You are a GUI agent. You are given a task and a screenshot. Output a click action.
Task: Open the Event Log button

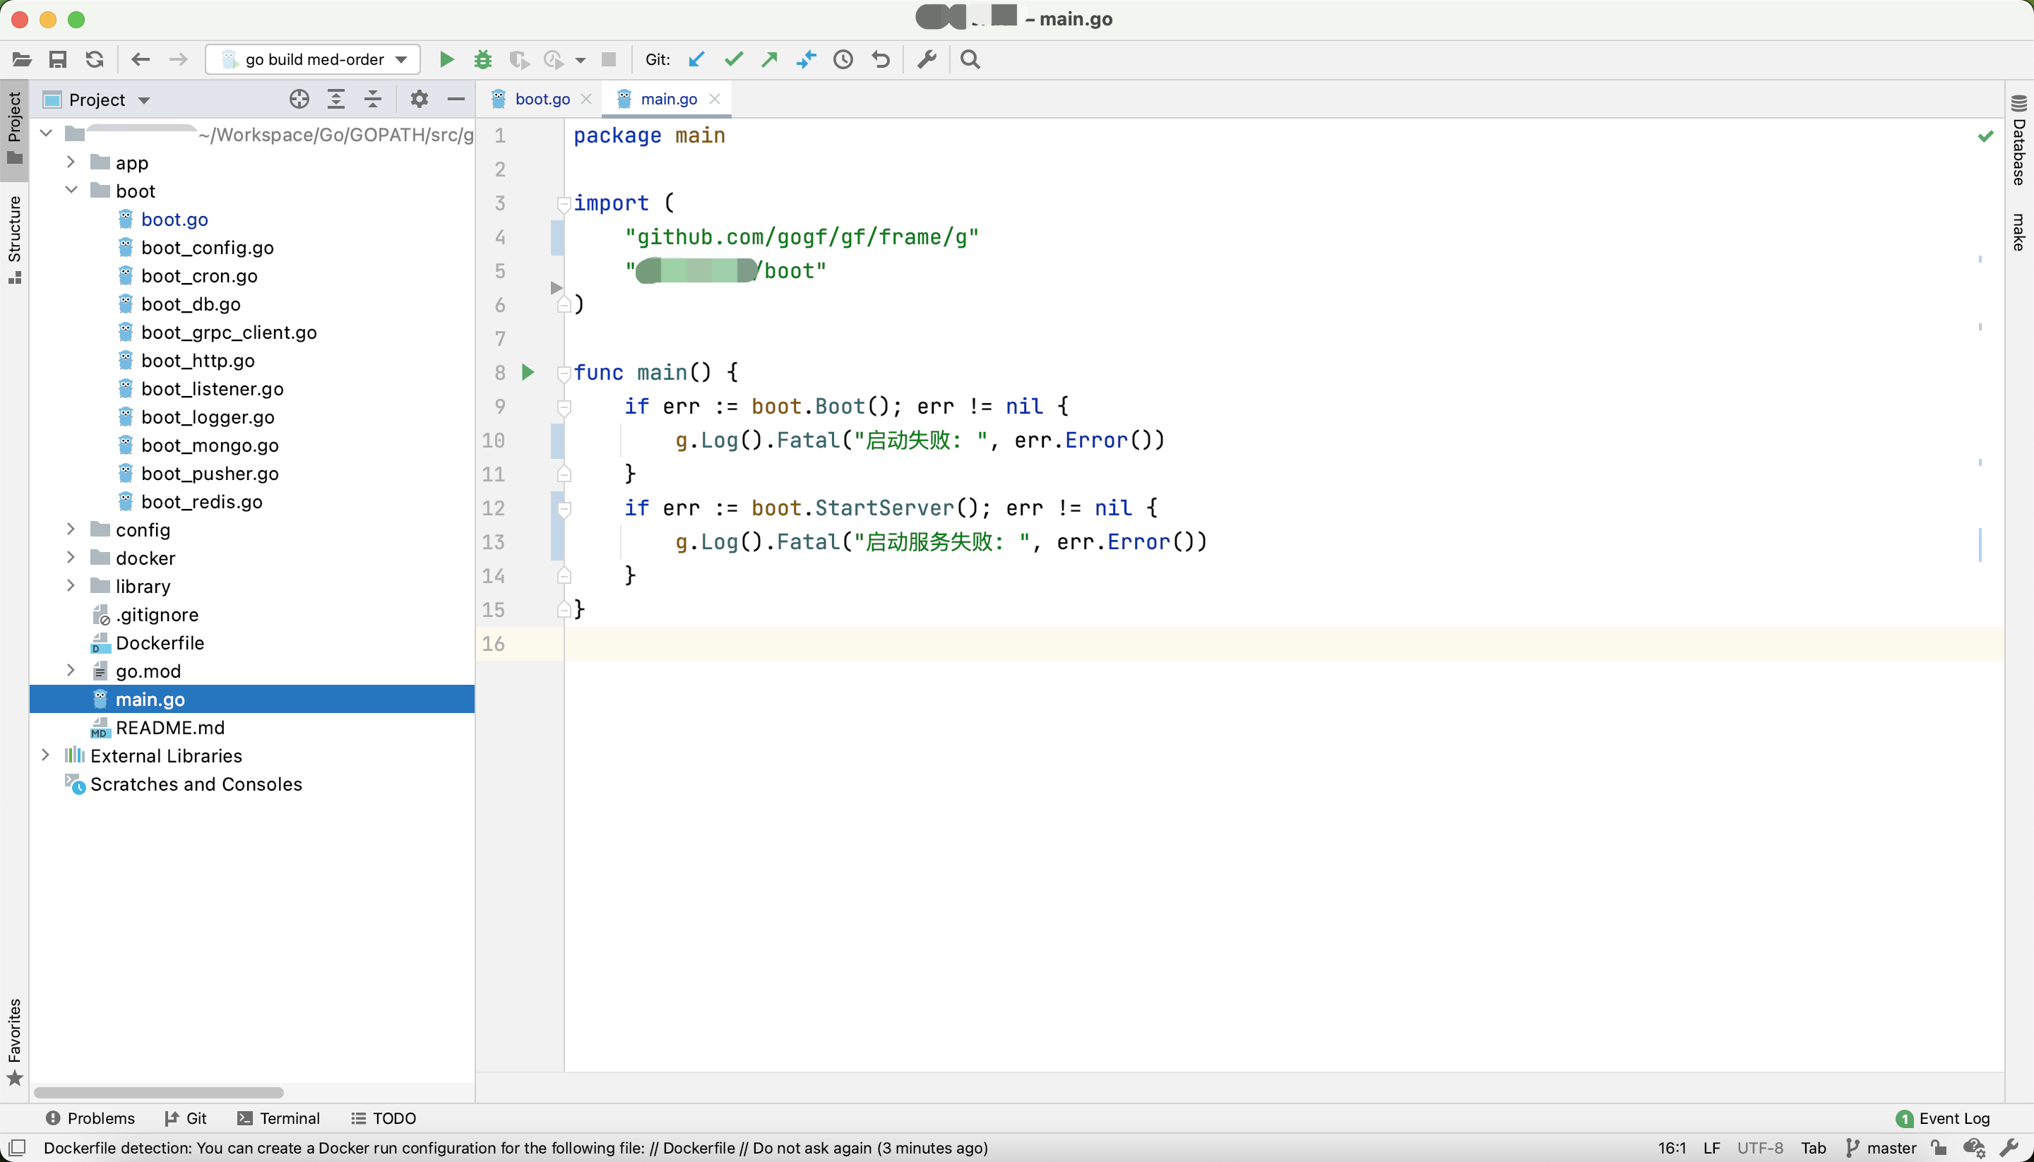point(1943,1118)
